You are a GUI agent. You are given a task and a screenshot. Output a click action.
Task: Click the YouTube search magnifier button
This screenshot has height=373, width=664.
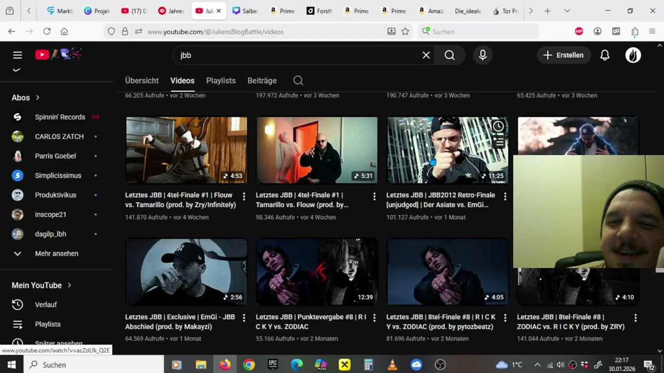pyautogui.click(x=450, y=55)
